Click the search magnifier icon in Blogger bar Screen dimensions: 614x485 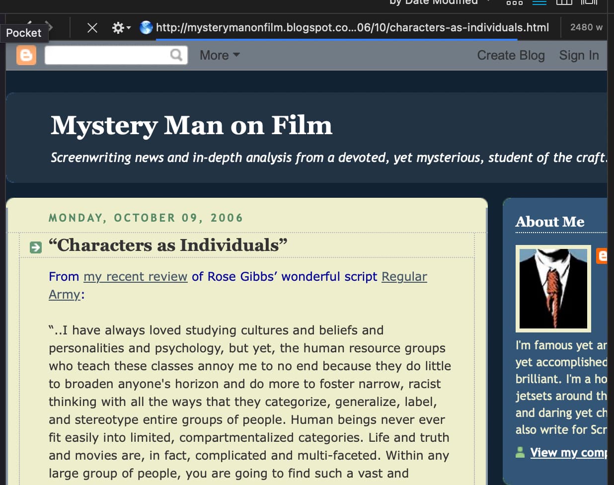pos(176,55)
